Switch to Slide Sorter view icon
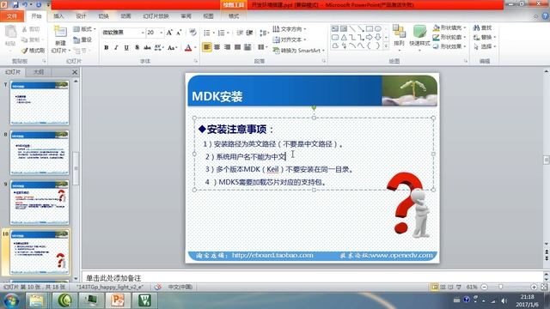 [443, 287]
